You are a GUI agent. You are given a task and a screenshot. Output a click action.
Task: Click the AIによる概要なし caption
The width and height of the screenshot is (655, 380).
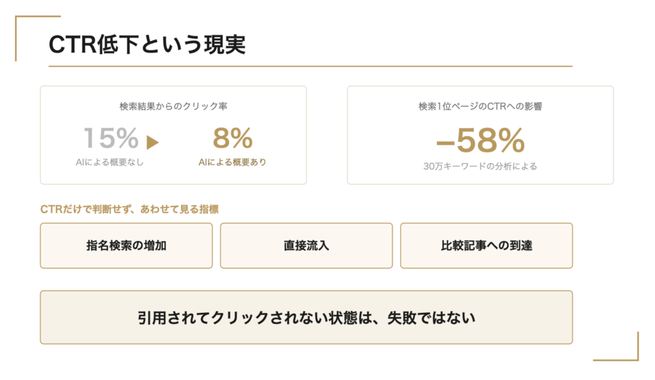pyautogui.click(x=109, y=162)
